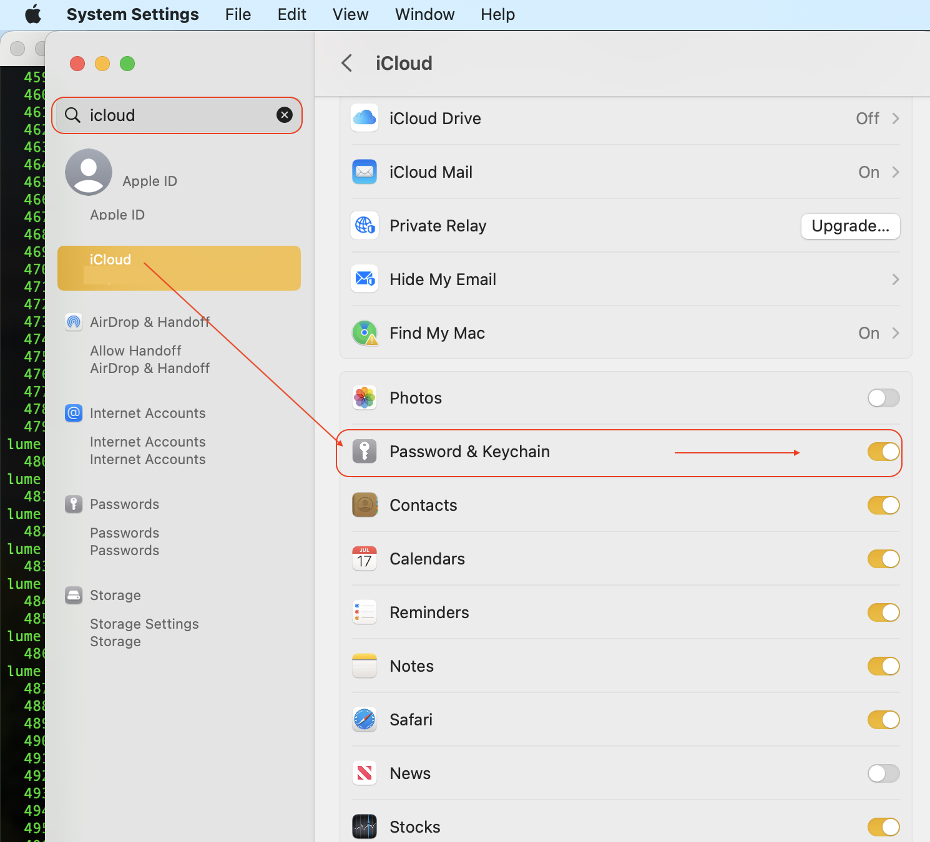Click the News app icon
The image size is (930, 842).
point(365,773)
